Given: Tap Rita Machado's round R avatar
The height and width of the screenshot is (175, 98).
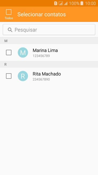Looking at the screenshot, I should pos(23,76).
